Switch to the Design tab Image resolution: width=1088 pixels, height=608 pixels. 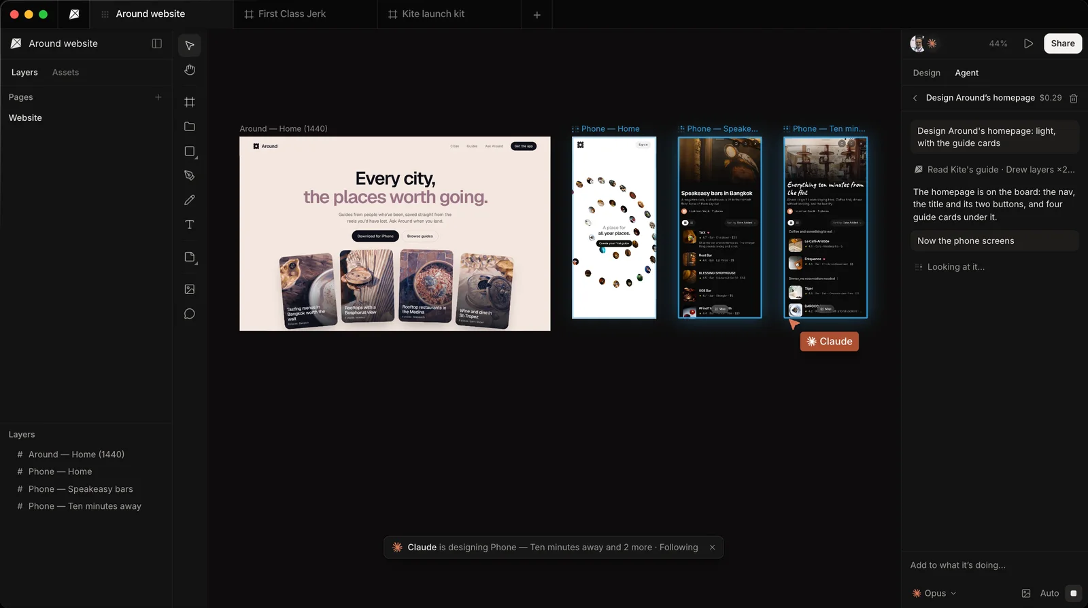(926, 73)
